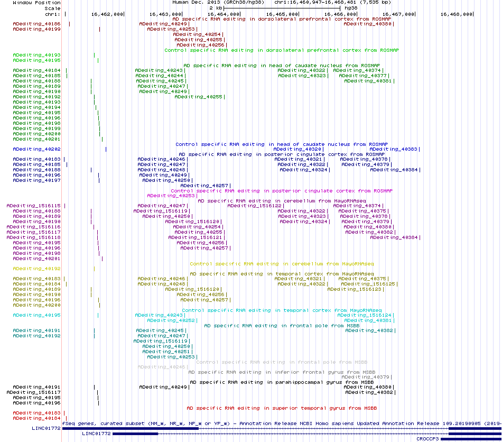Image resolution: width=502 pixels, height=442 pixels.
Task: Select the ADediting_40320 item label
Action: pos(297,149)
